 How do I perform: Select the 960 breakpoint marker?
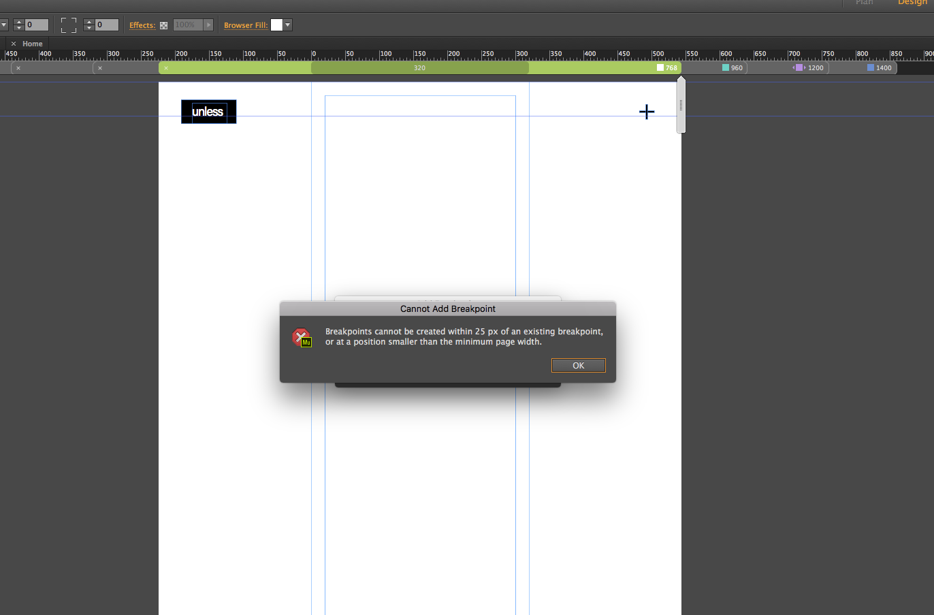(x=732, y=68)
